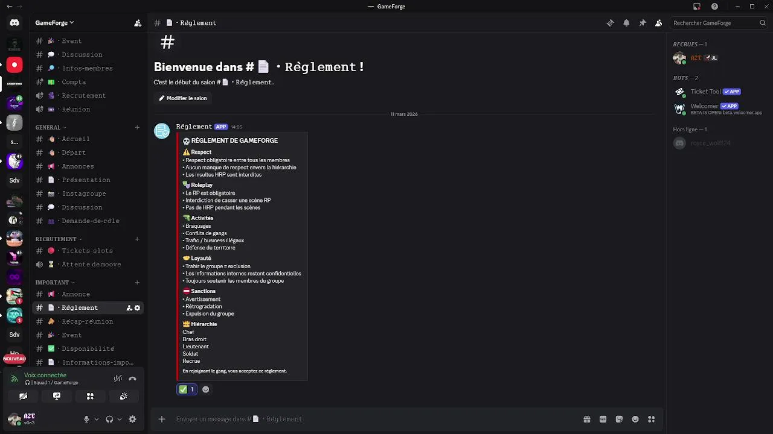Join the Attente de moove voice channel
The height and width of the screenshot is (434, 773).
tap(88, 265)
